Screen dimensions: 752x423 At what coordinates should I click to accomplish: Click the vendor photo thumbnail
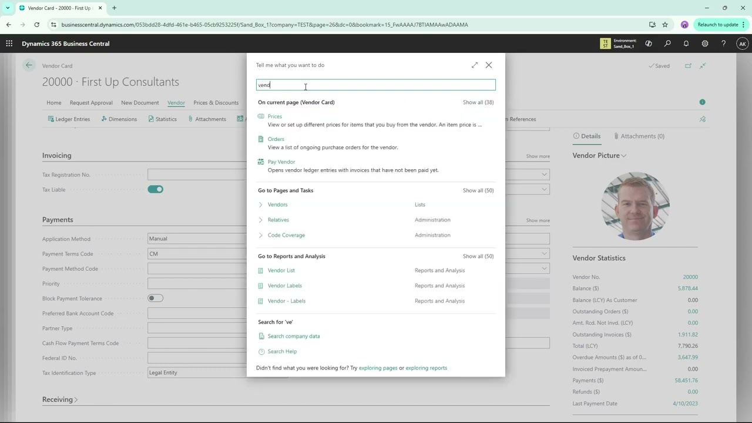coord(635,206)
